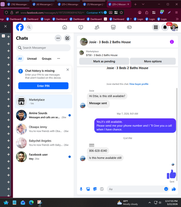Open the account profile picture menu
Screen dimensions: 181x207
[x=174, y=27]
